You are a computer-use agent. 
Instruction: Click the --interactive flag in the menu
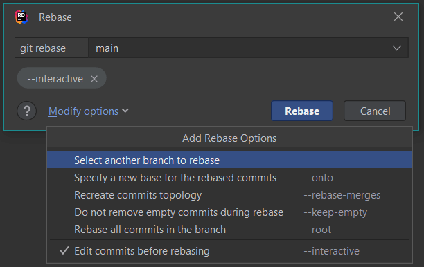(x=332, y=251)
